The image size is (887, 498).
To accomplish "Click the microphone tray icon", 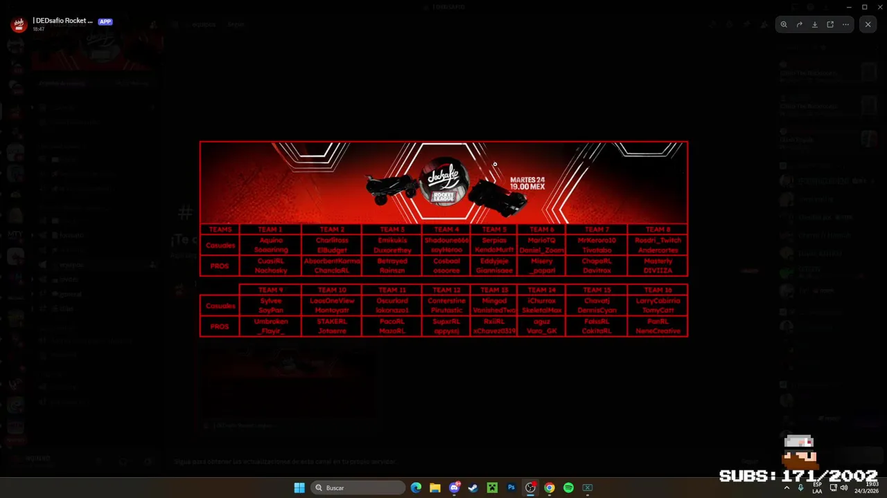I will [x=801, y=488].
